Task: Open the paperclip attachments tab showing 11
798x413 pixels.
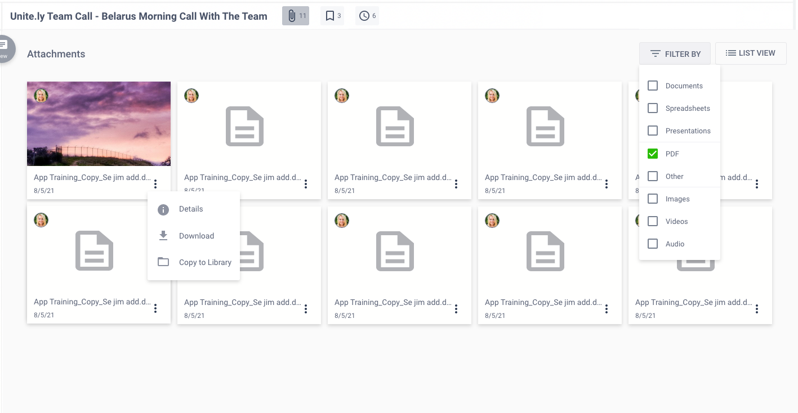Action: pos(296,16)
